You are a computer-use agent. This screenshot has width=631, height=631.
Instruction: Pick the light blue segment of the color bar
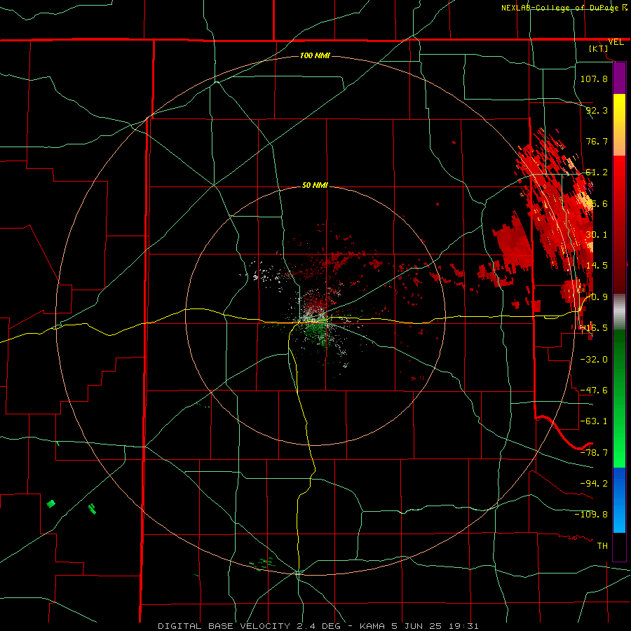(x=619, y=518)
